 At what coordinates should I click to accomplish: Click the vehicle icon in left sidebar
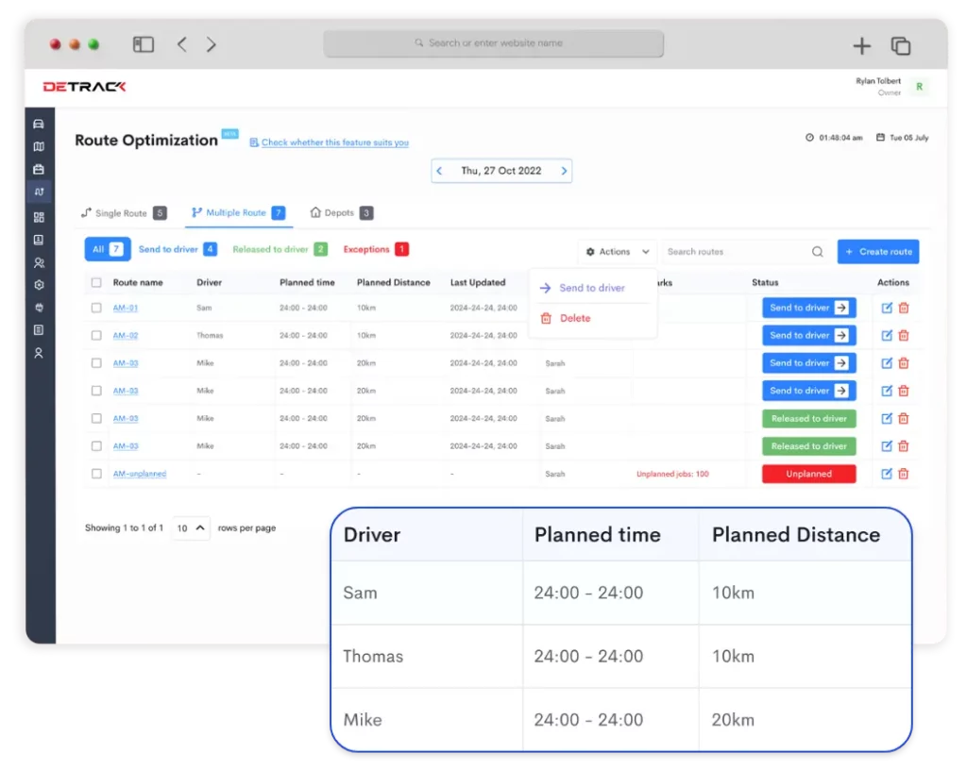(39, 124)
